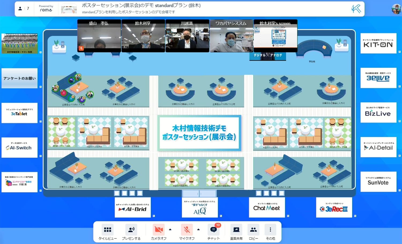Click magnifier icon beside 3eTablet banner
Image resolution: width=402 pixels, height=244 pixels.
40,121
